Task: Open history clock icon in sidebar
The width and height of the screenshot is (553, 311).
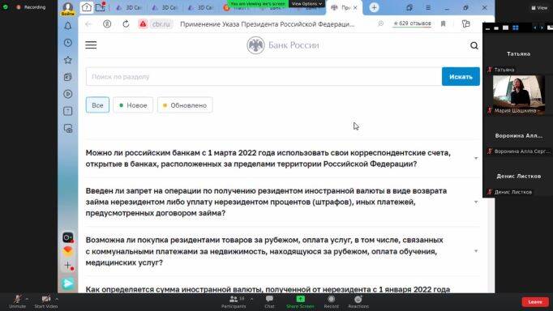Action: [x=68, y=43]
